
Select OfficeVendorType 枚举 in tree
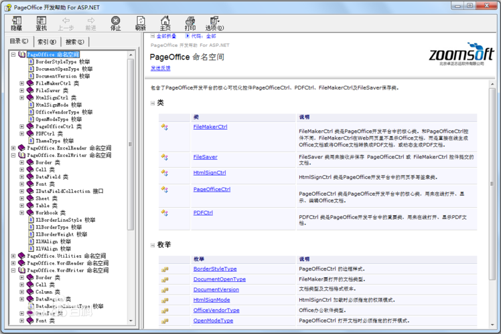64,112
